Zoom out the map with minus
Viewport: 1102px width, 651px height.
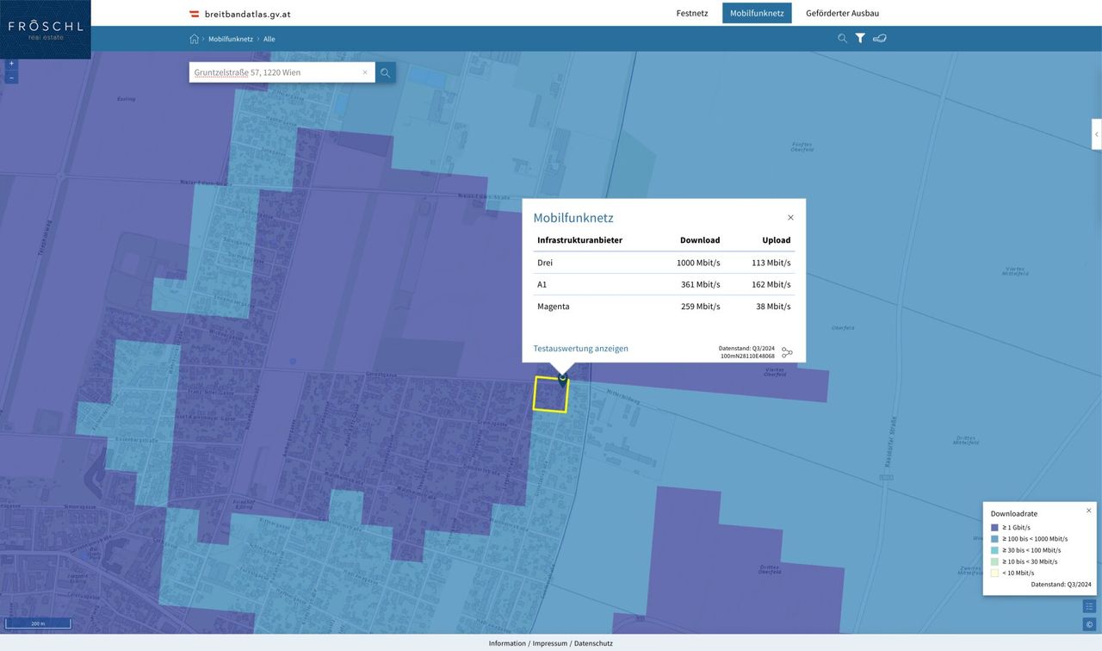point(11,77)
